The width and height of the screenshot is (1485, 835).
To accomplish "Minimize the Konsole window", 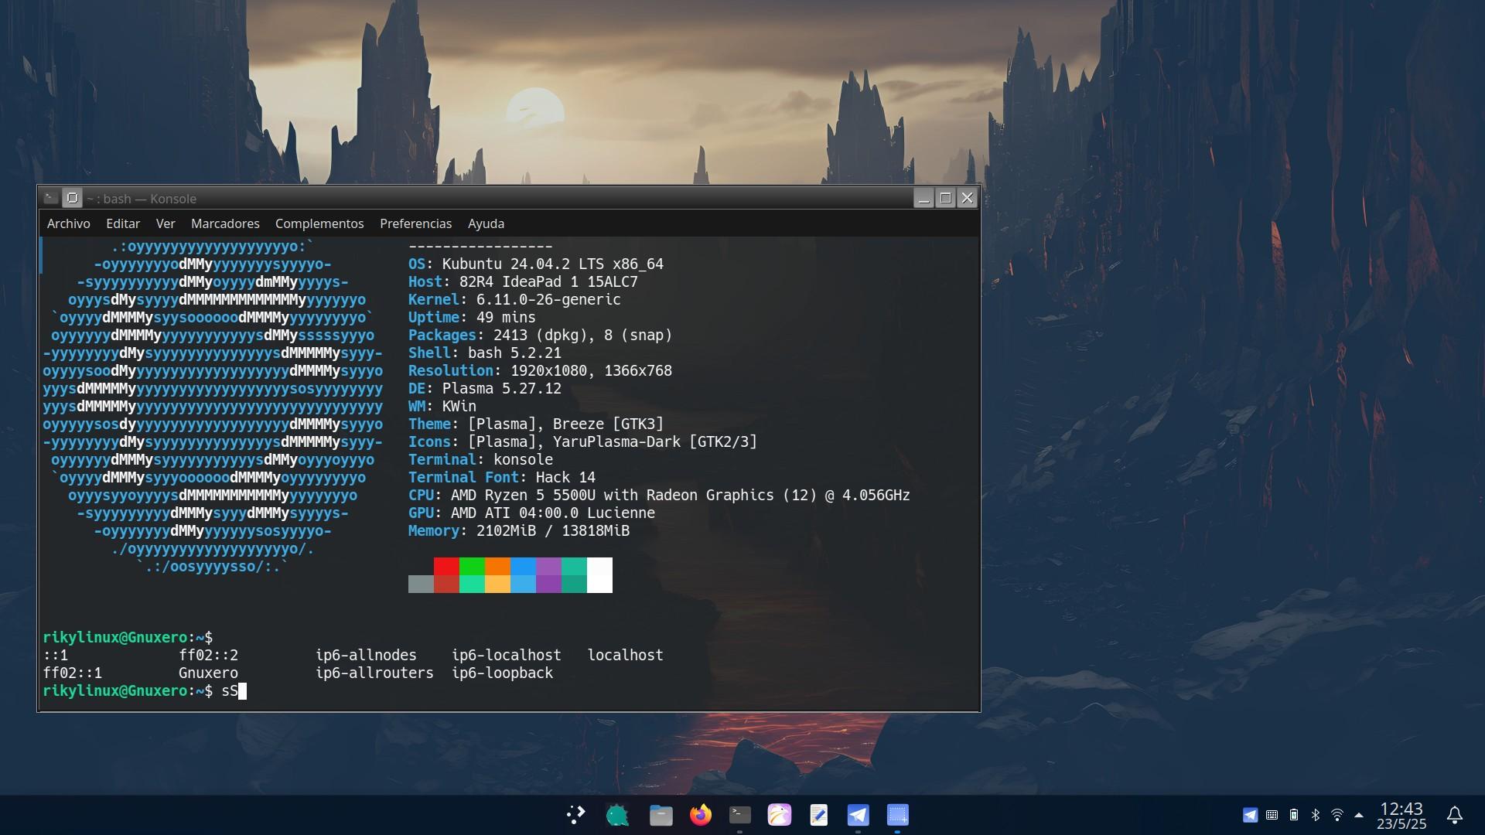I will click(923, 198).
